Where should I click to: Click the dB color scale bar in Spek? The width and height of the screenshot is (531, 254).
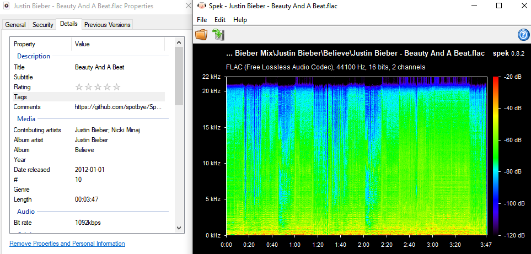[496, 156]
